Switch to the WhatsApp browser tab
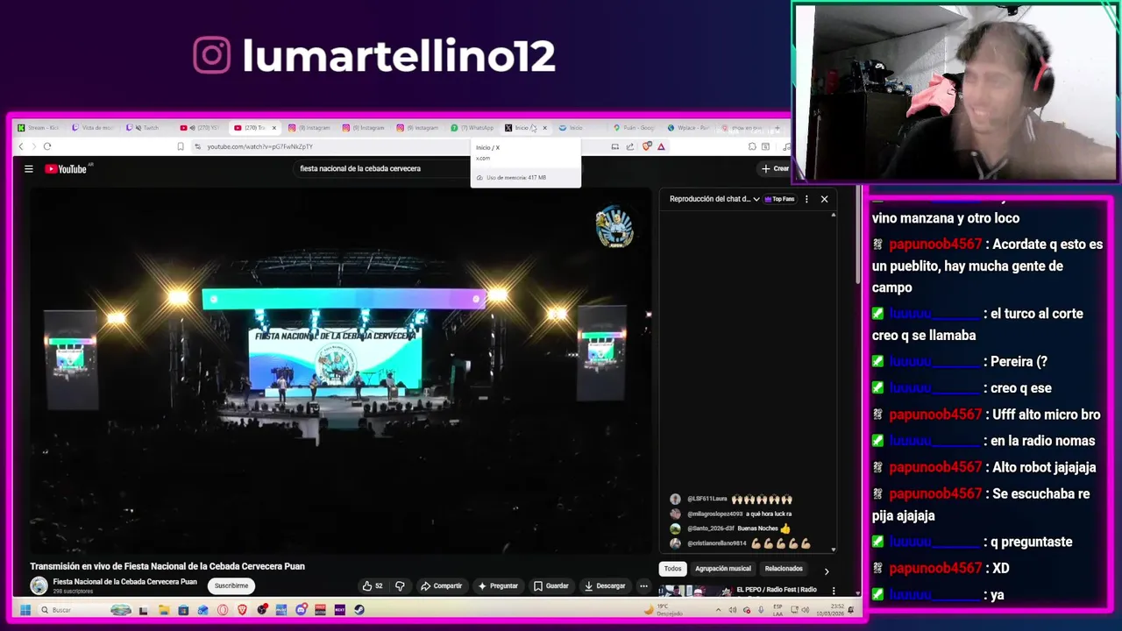 pos(473,128)
